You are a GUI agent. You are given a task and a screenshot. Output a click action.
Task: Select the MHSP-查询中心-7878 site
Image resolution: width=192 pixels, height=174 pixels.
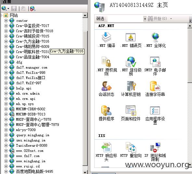point(34,119)
